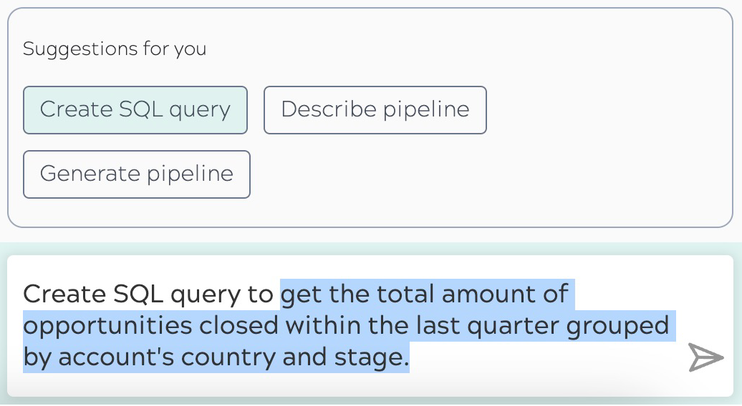
Task: Click the highlighted word 'get' in the prompt
Action: pos(302,294)
